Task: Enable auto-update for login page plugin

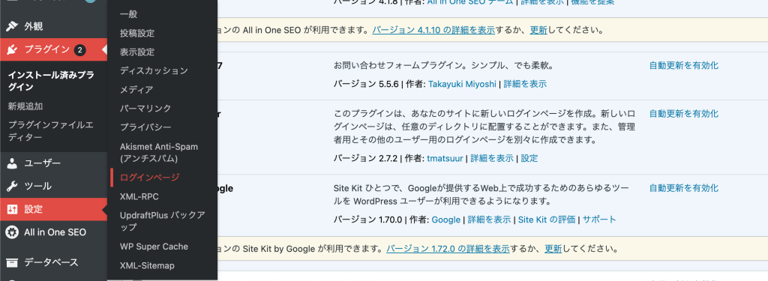Action: click(684, 114)
